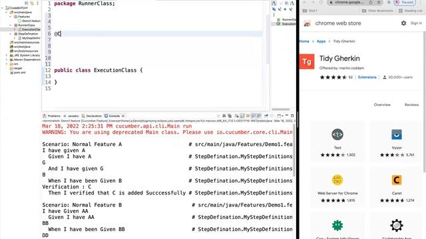Open the Text app card icon
Viewport: 426px width, 239px height.
[x=337, y=134]
